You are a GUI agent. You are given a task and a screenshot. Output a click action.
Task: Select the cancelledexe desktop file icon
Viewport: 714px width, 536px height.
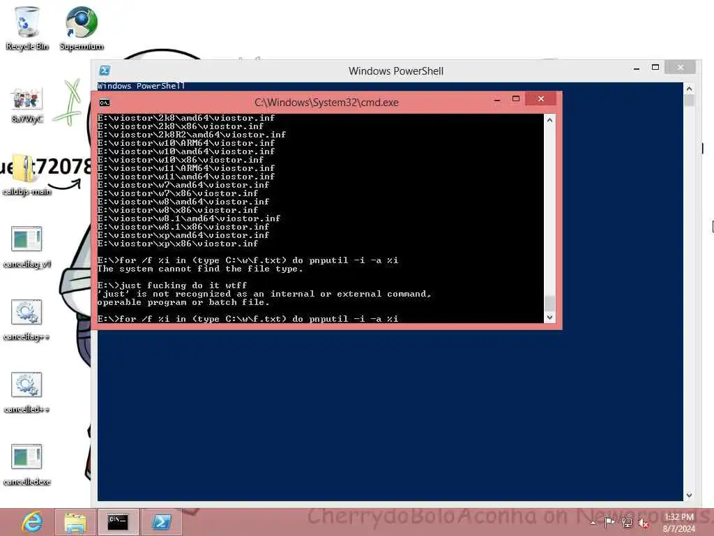[27, 465]
